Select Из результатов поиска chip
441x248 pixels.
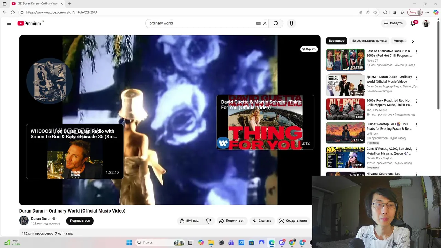pos(369,41)
